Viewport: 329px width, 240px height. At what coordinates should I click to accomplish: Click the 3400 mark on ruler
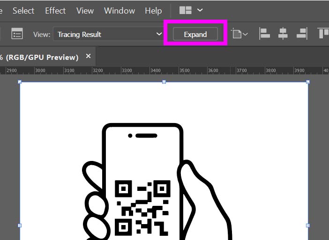156,71
